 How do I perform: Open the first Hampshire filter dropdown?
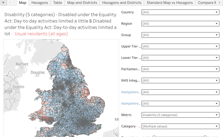pyautogui.click(x=180, y=92)
